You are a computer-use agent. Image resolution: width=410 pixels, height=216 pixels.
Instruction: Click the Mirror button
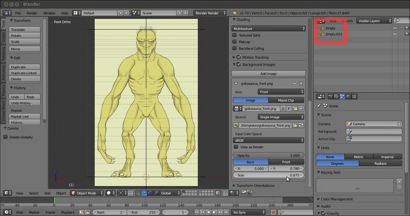point(25,49)
